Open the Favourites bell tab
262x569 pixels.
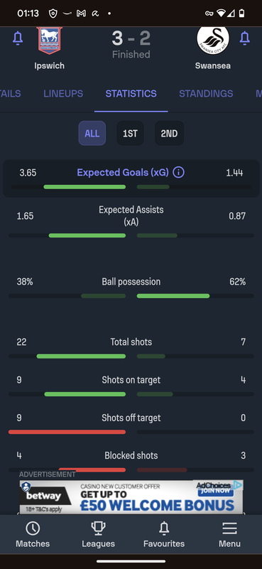[164, 535]
